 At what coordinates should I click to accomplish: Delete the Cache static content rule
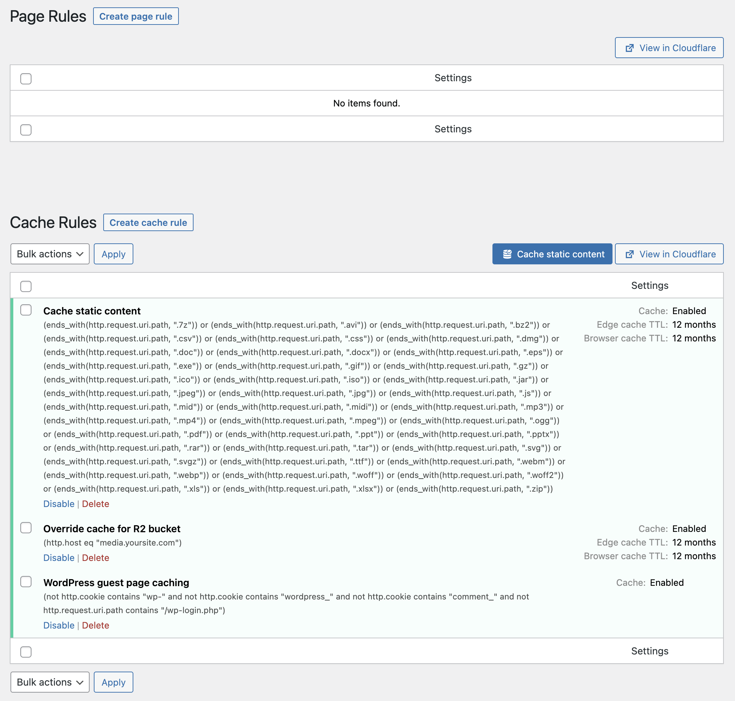pos(96,504)
